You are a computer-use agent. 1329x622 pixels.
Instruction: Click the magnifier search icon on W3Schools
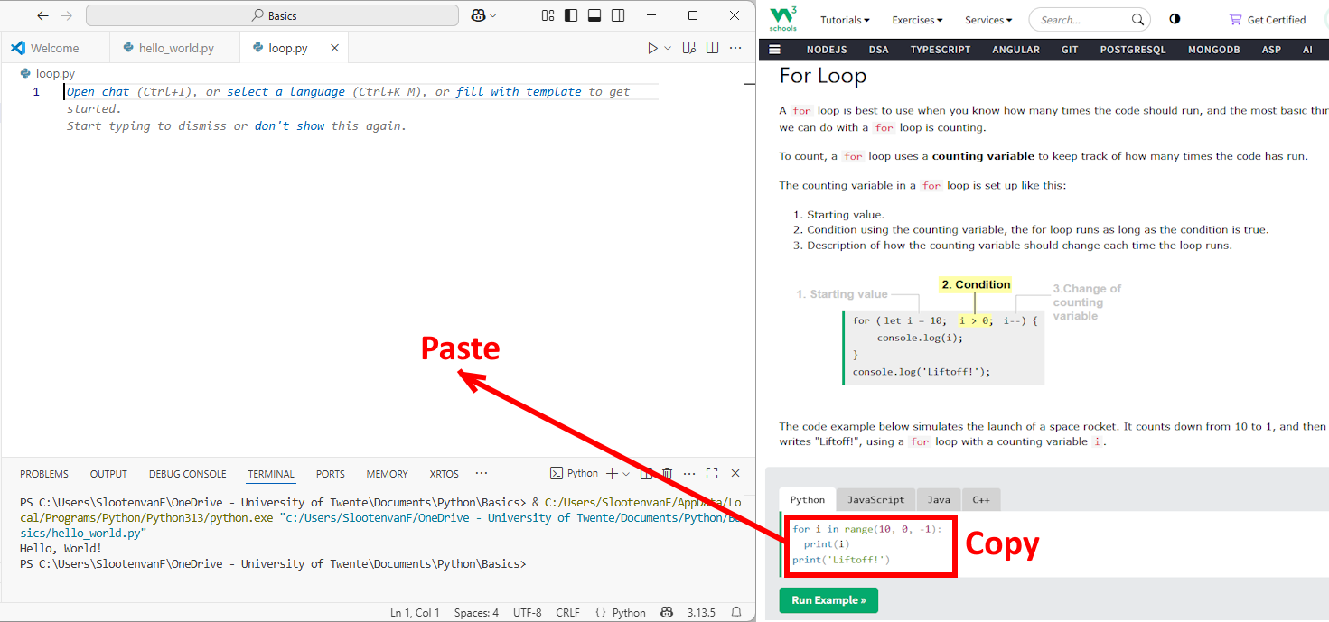[1138, 20]
